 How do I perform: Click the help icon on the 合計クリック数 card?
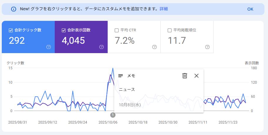(49, 47)
